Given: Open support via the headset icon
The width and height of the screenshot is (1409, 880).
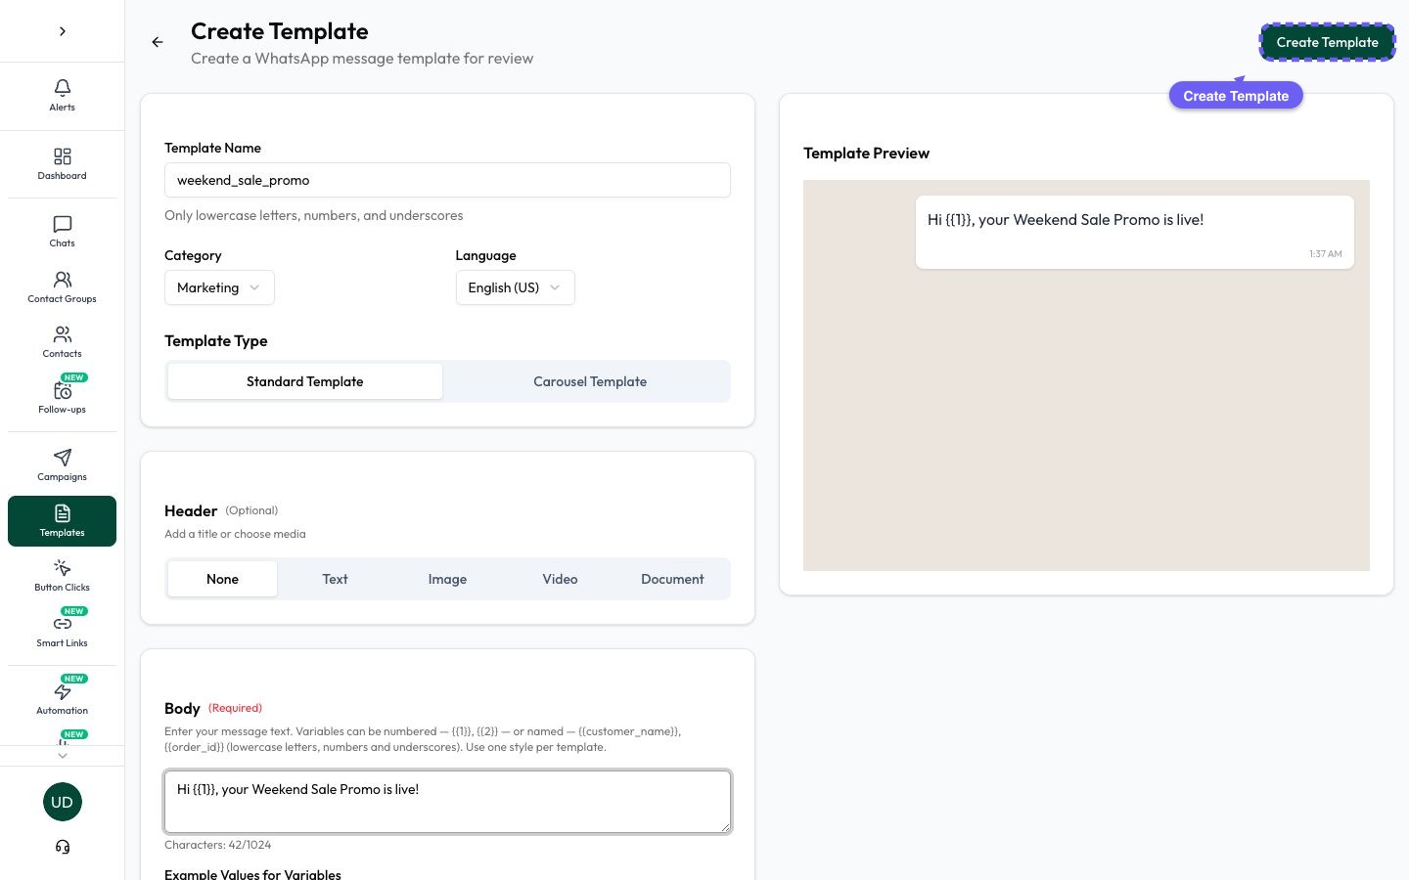Looking at the screenshot, I should coord(63,847).
